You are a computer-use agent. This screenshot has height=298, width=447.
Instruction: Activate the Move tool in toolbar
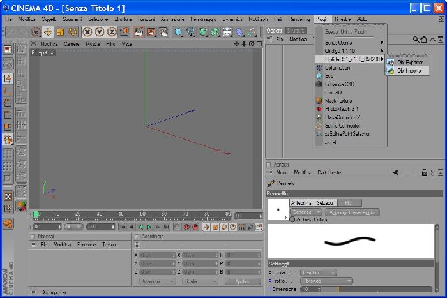coord(48,32)
